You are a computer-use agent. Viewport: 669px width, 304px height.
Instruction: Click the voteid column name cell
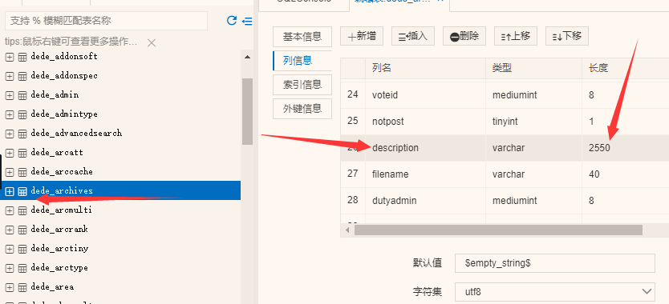425,94
